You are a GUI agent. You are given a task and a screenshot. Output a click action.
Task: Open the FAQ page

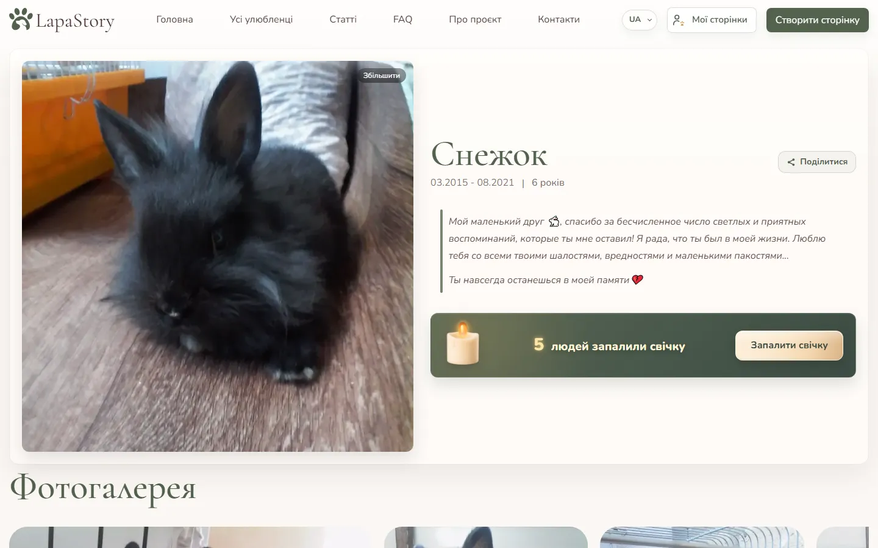tap(402, 19)
